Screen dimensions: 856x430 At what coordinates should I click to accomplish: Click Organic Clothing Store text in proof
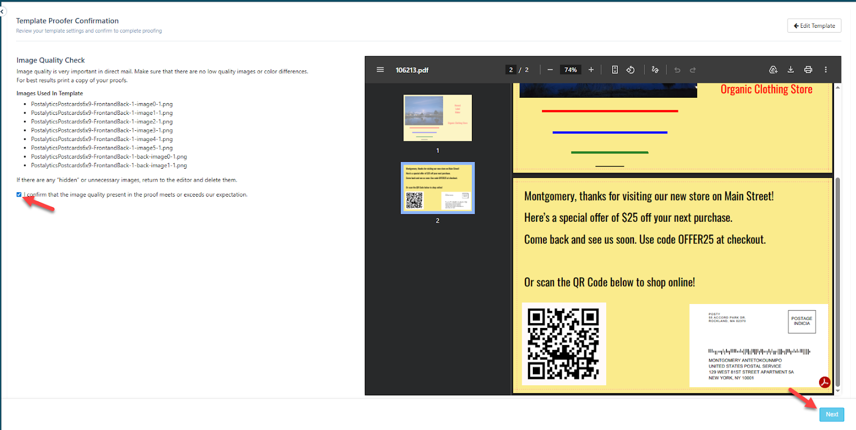tap(766, 89)
